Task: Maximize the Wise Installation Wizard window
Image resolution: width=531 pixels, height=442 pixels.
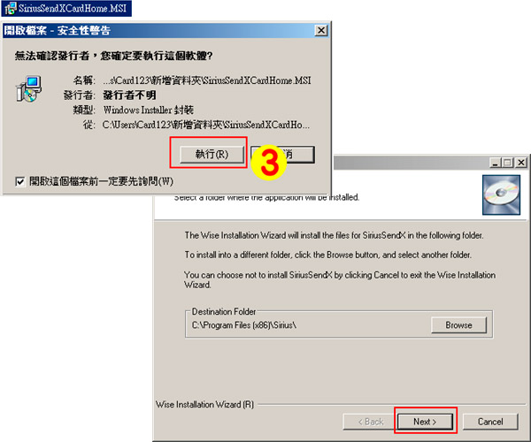Action: click(508, 163)
